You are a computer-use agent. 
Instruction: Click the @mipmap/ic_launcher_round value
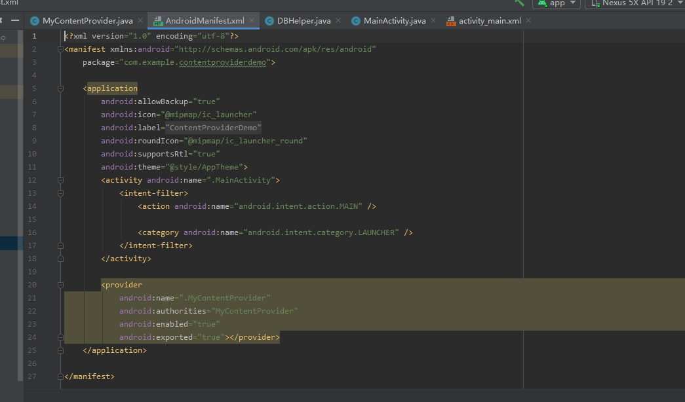pyautogui.click(x=245, y=141)
